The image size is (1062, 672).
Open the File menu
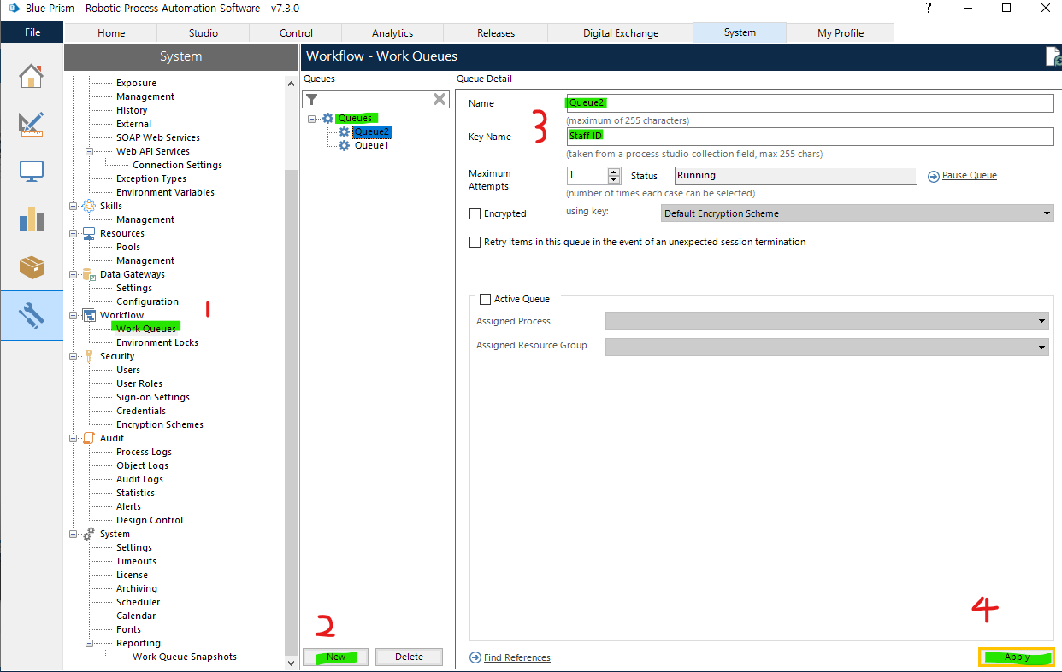click(x=32, y=32)
